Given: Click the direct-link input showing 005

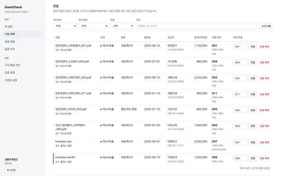Looking at the screenshot, I should [240, 110].
